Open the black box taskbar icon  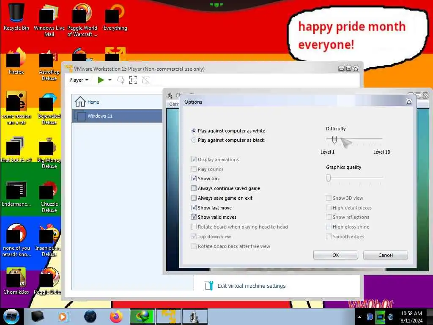(37, 317)
